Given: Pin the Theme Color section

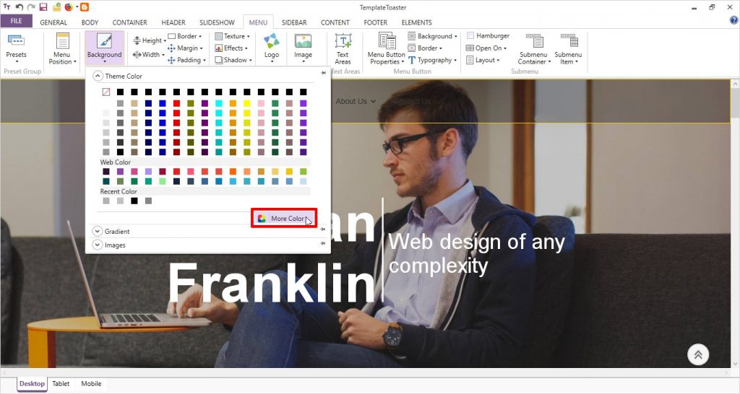Looking at the screenshot, I should point(323,73).
